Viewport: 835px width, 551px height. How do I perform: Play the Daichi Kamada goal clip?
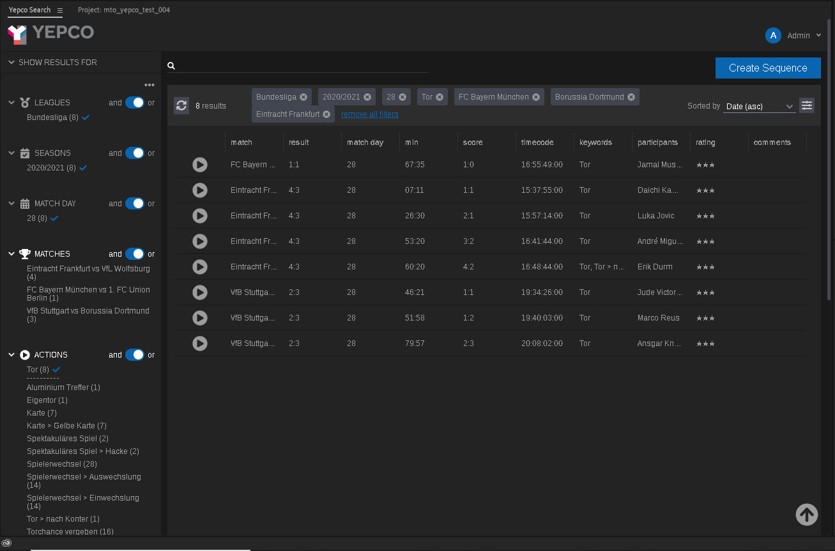200,190
